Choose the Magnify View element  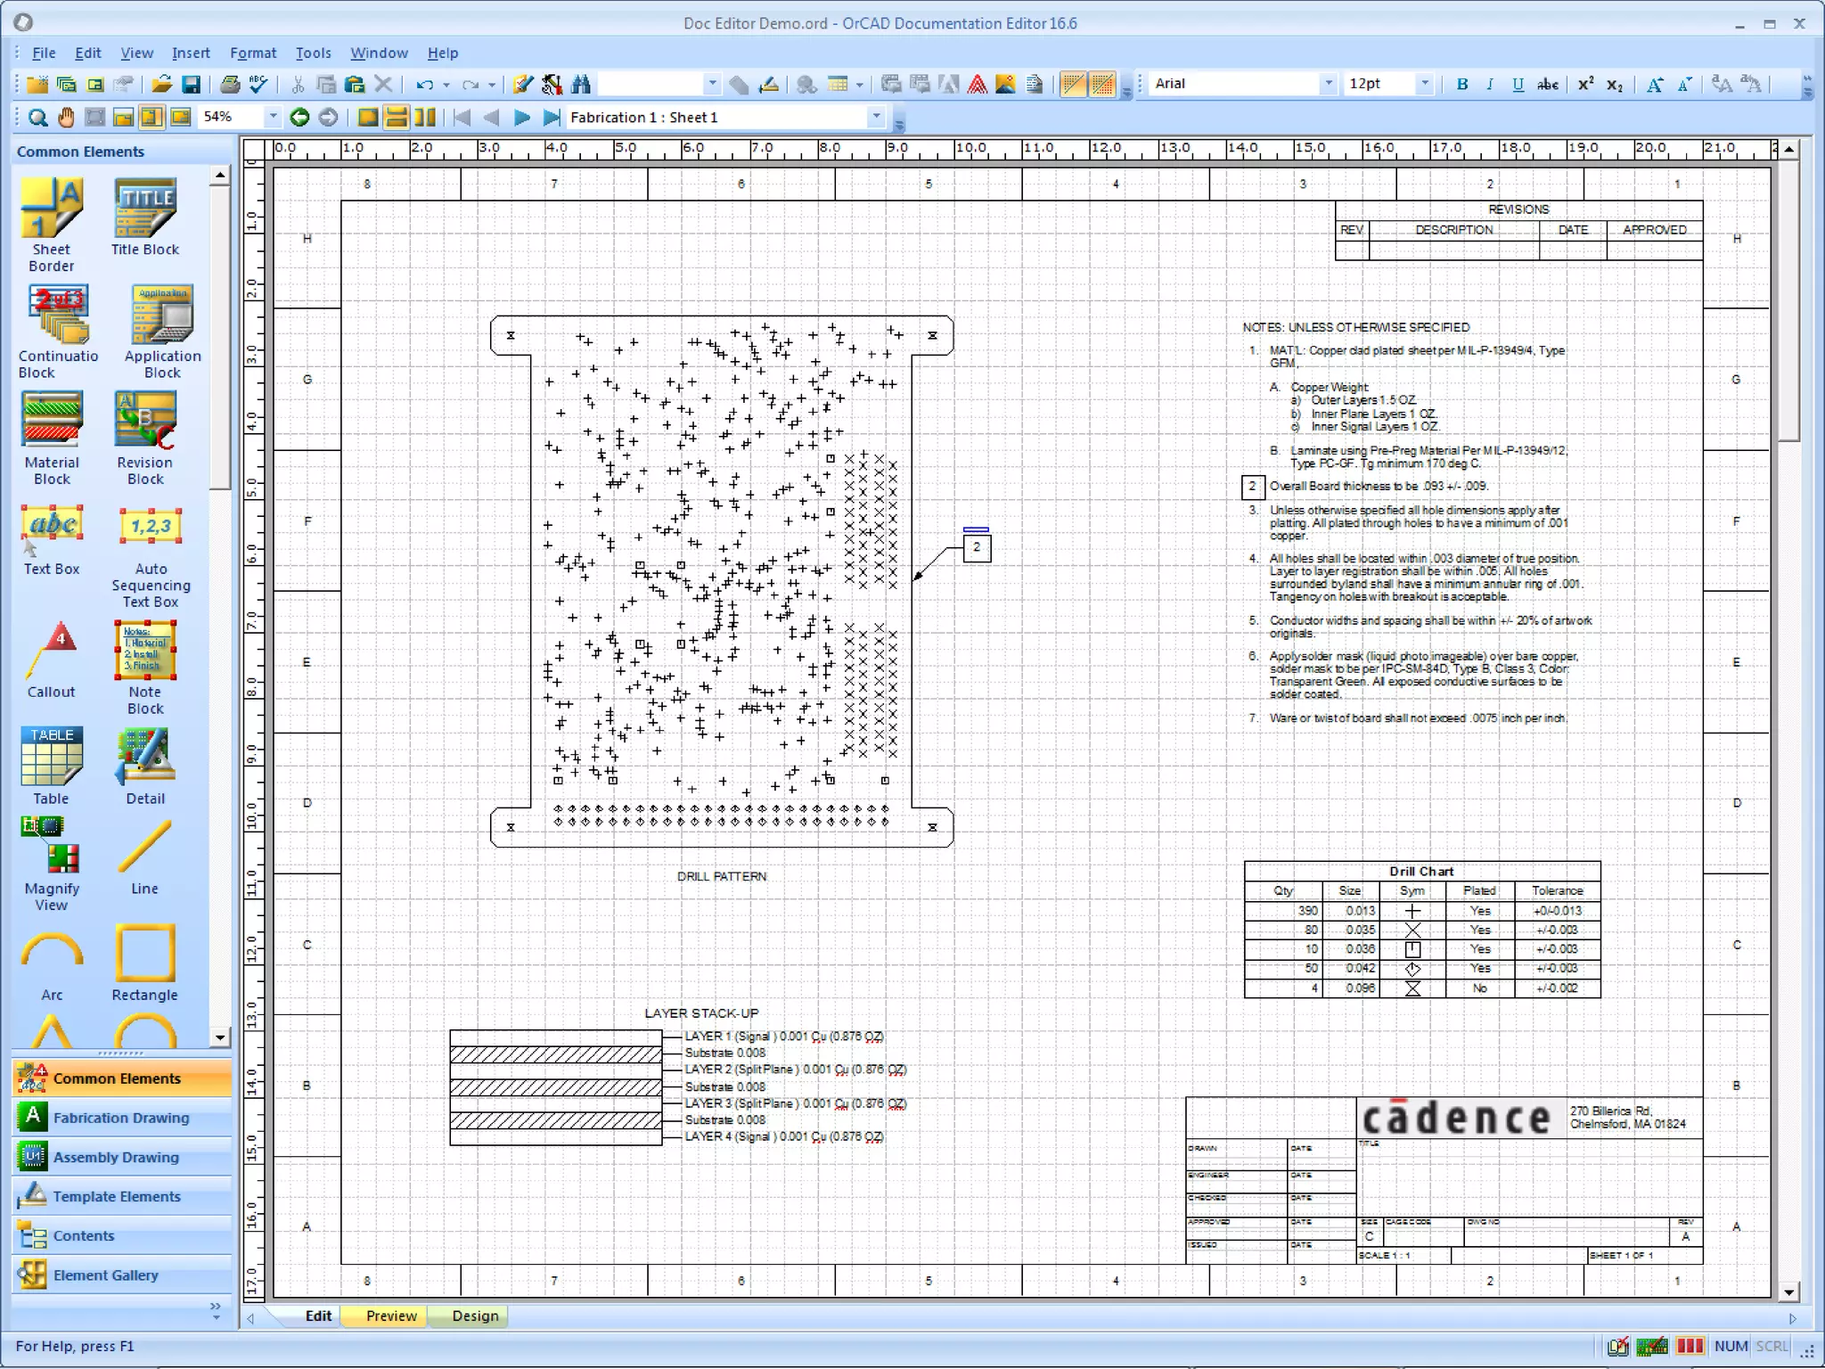pos(52,864)
